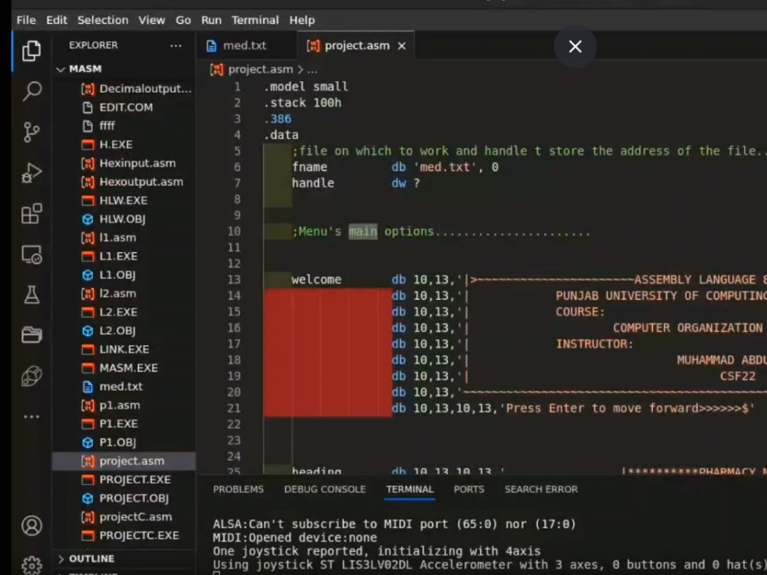The width and height of the screenshot is (767, 575).
Task: Open the Run and Debug panel
Action: [31, 172]
